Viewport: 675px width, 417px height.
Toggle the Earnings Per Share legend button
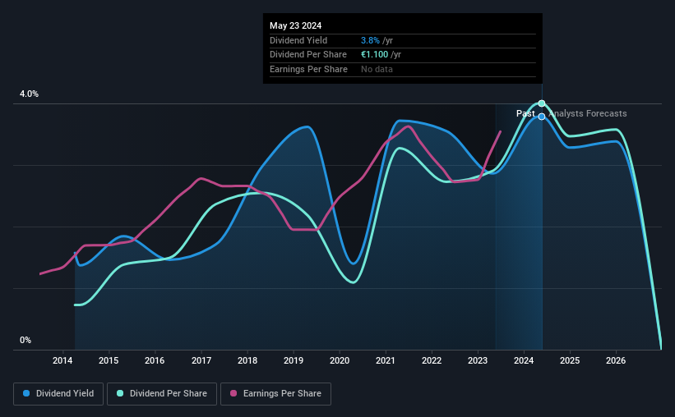click(x=275, y=394)
